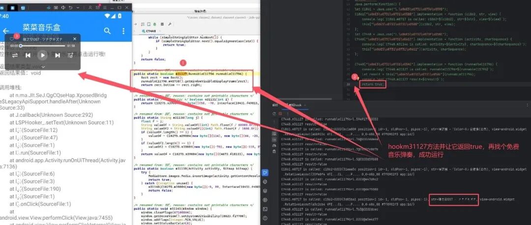Click at android.app.Activity.runOnUiThread stack line

[x=62, y=163]
